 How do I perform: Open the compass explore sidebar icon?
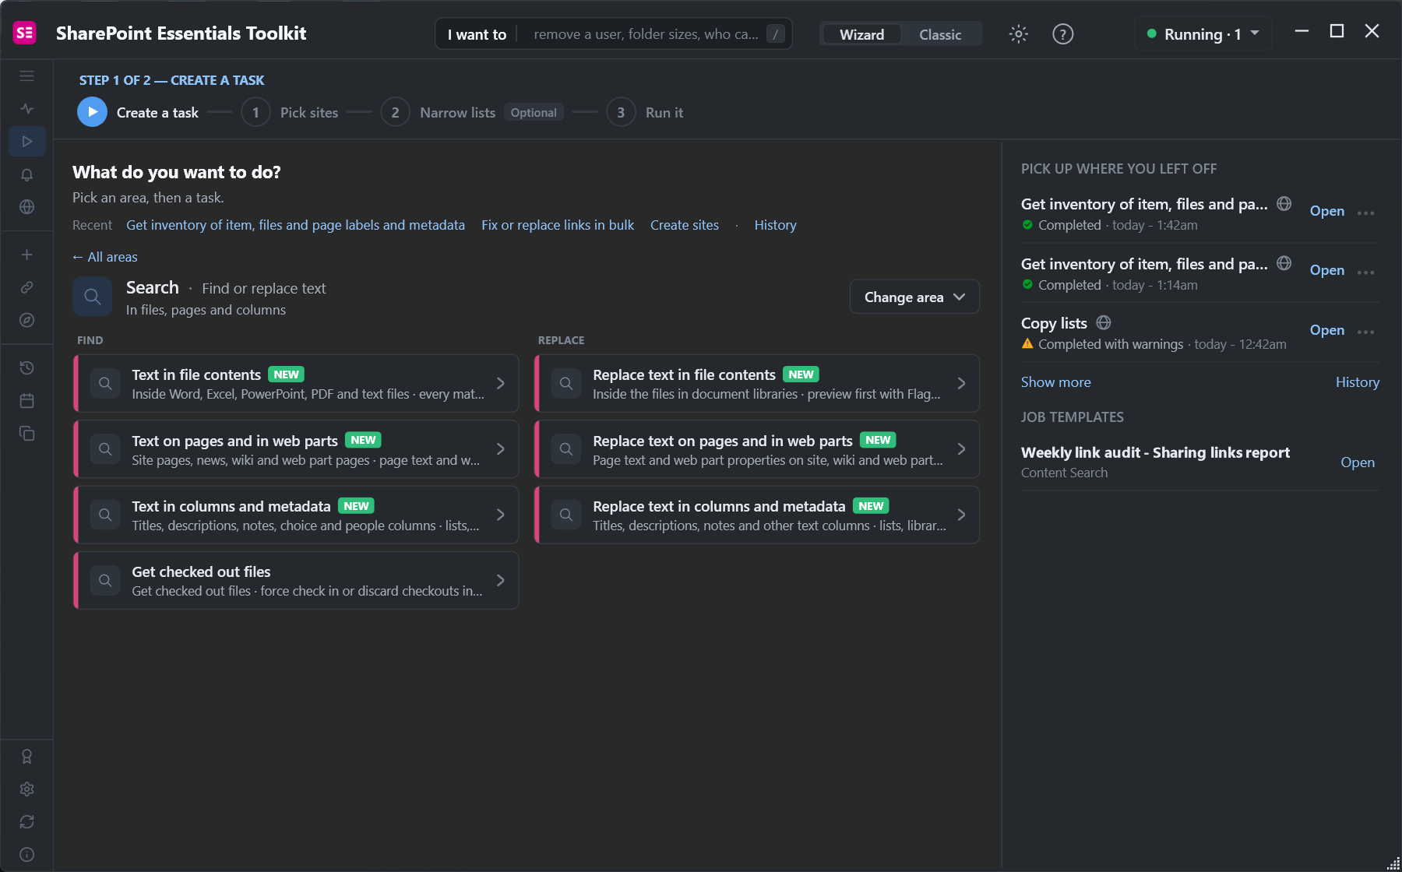point(26,320)
